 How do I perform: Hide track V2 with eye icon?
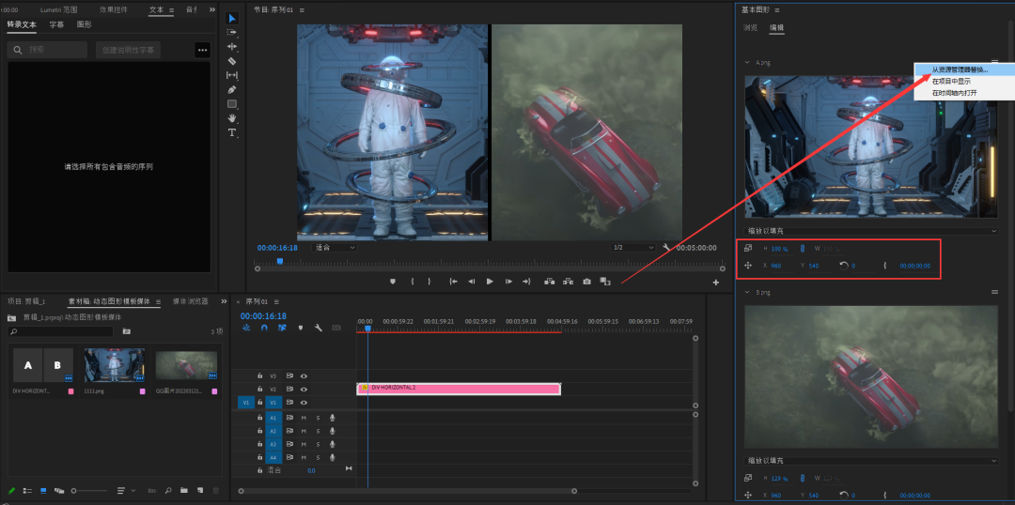point(304,390)
